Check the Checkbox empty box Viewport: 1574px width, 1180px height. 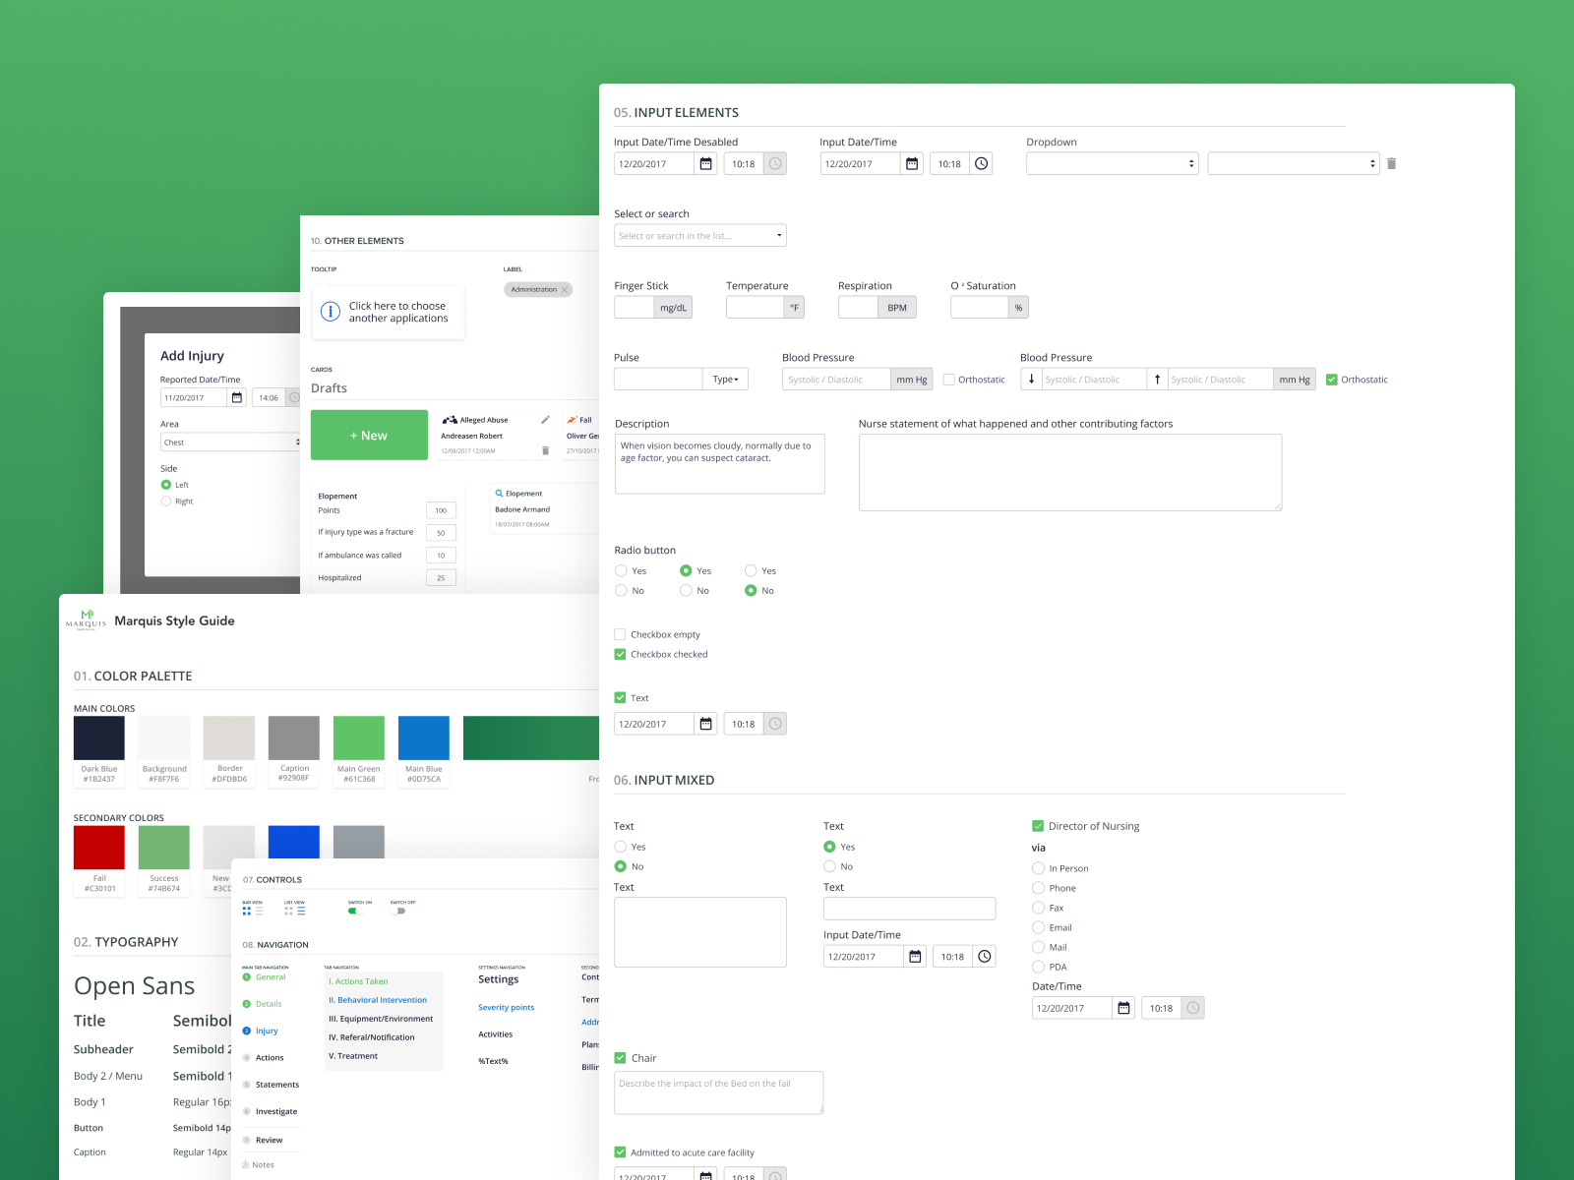620,634
